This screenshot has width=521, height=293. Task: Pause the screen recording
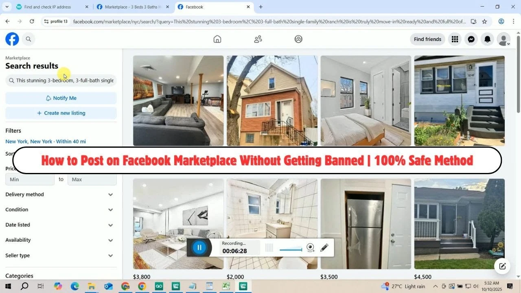[x=199, y=247]
